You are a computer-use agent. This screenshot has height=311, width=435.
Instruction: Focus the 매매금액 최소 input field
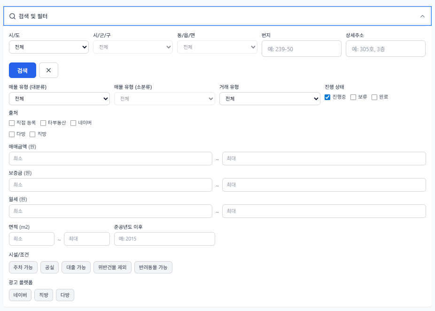click(110, 159)
